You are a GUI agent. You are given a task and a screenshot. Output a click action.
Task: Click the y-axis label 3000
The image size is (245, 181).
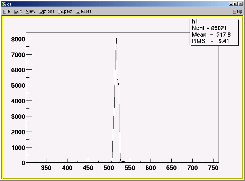tap(18, 116)
